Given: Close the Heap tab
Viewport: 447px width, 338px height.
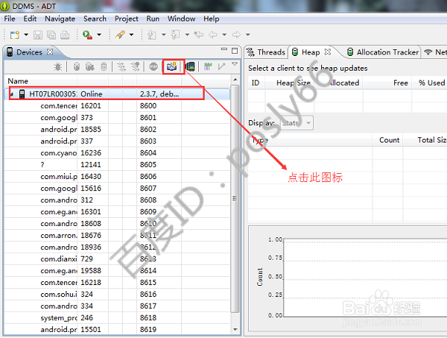Looking at the screenshot, I should pyautogui.click(x=328, y=51).
